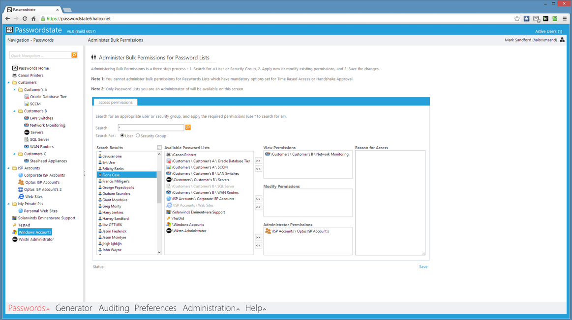This screenshot has height=320, width=572.
Task: Click the browser reload icon
Action: pyautogui.click(x=25, y=19)
